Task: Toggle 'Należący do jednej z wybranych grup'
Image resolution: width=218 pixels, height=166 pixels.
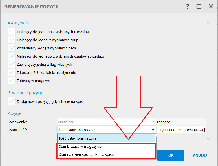Action: pyautogui.click(x=12, y=40)
